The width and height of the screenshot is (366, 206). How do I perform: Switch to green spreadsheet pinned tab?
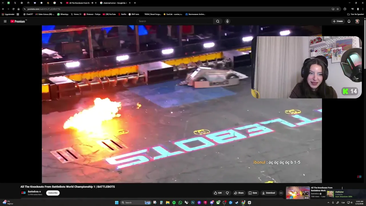click(9, 3)
